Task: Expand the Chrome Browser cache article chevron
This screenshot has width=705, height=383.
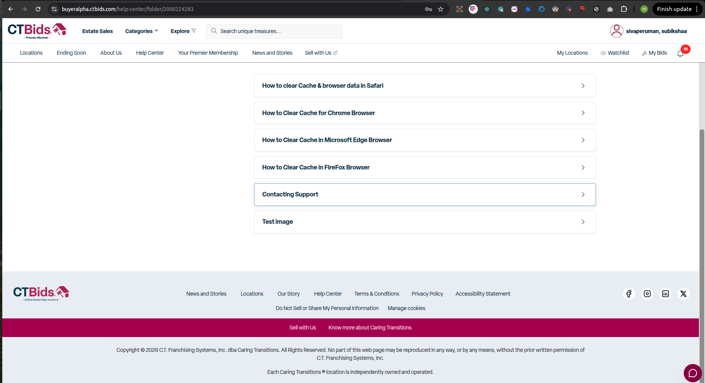Action: click(583, 113)
